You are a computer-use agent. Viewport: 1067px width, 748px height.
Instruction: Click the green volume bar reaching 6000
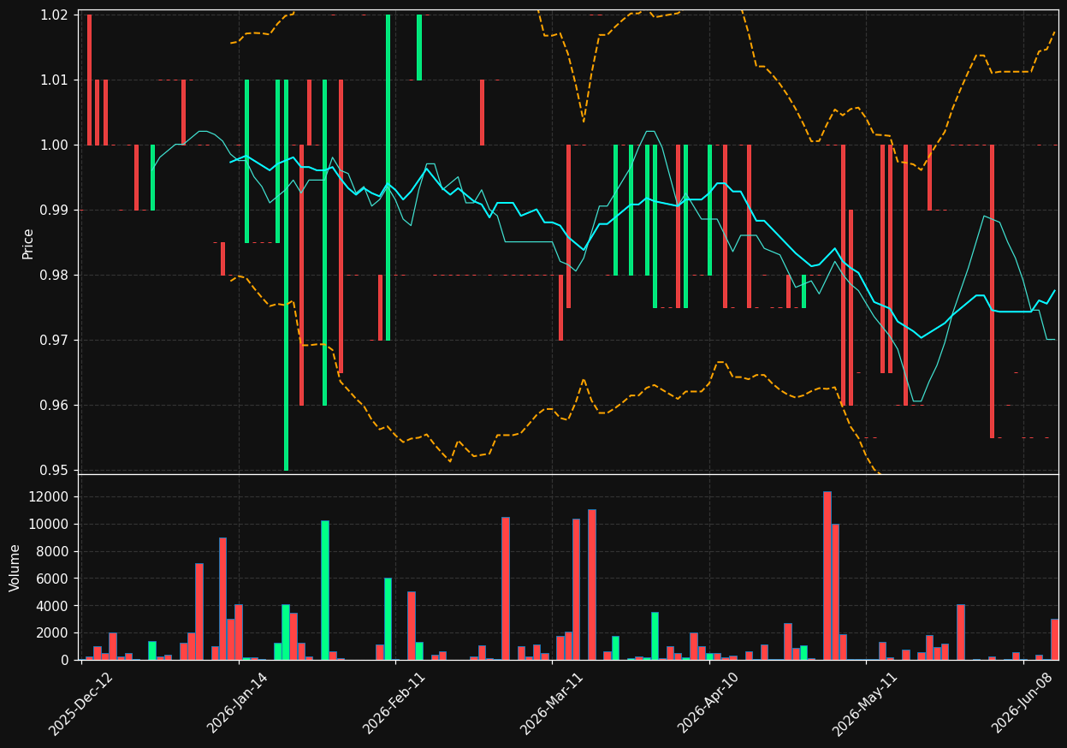tap(388, 619)
